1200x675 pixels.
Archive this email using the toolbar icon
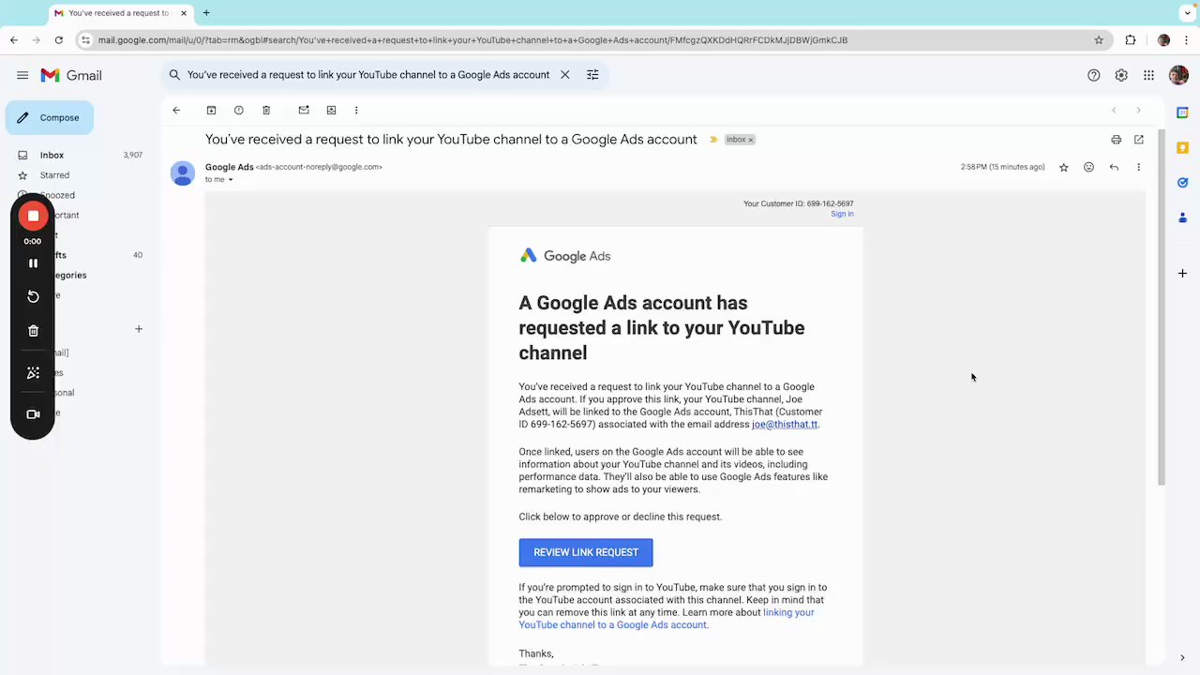[211, 111]
